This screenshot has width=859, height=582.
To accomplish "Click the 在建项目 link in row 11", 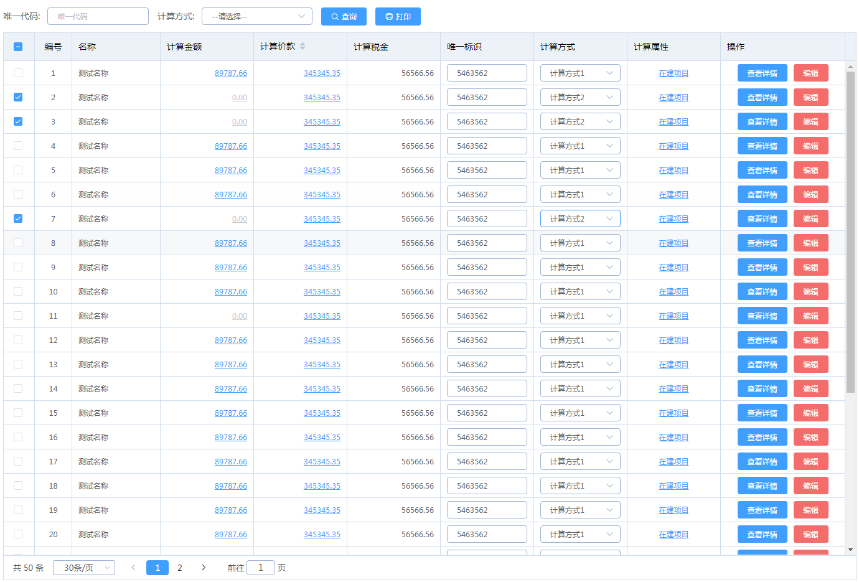I will point(674,316).
